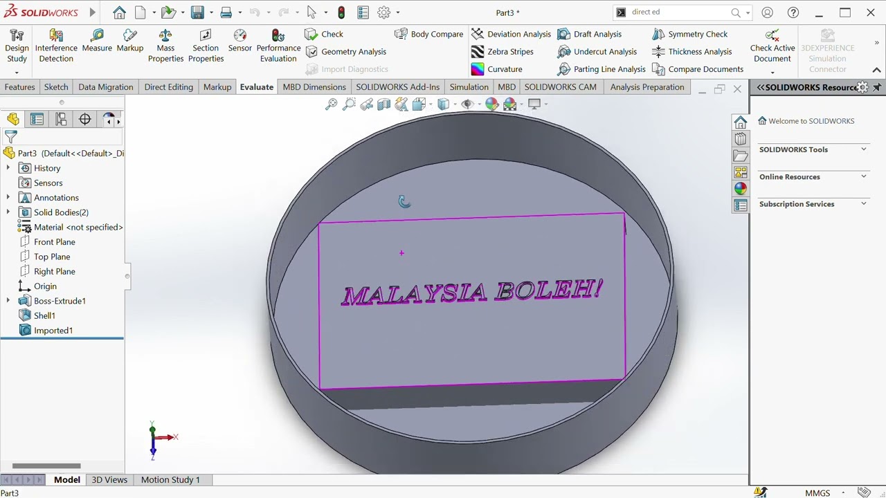This screenshot has width=886, height=498.
Task: Open the MBD Dimensions tab
Action: click(314, 87)
